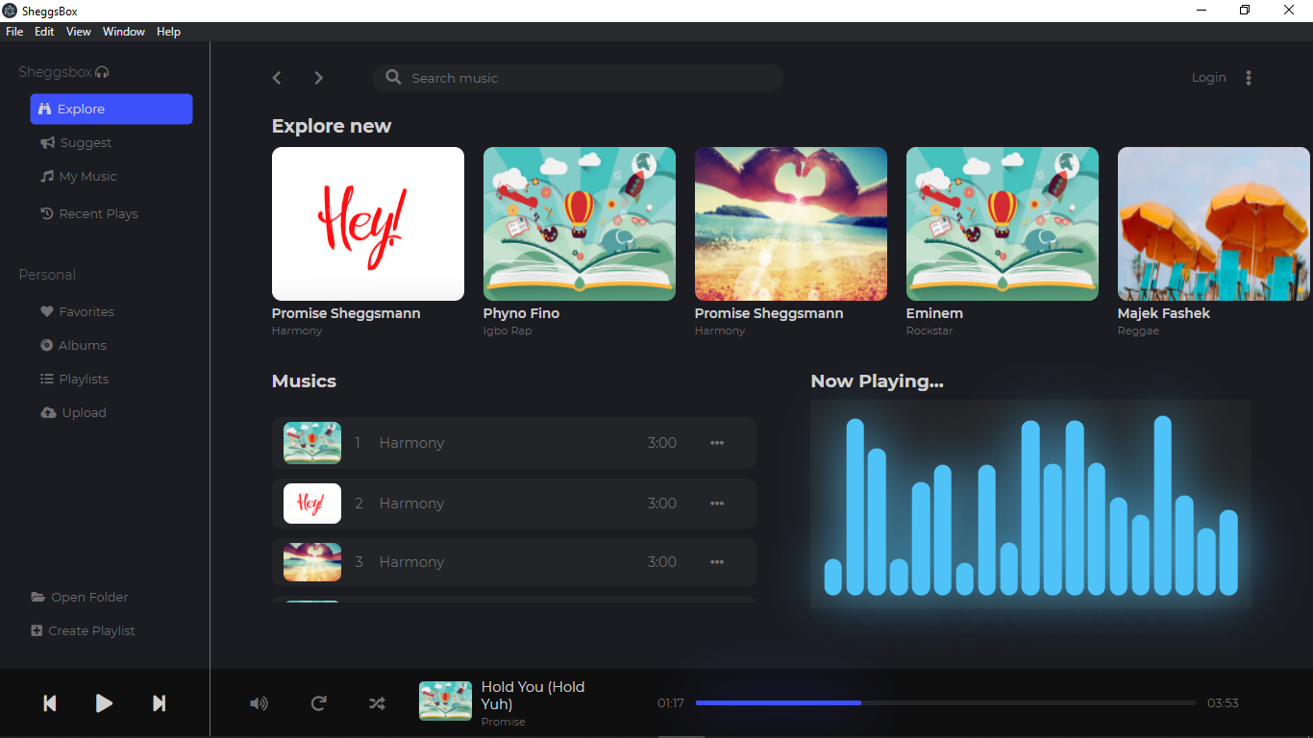Open Eminem Rockstar album cover
The image size is (1313, 738).
click(1003, 224)
